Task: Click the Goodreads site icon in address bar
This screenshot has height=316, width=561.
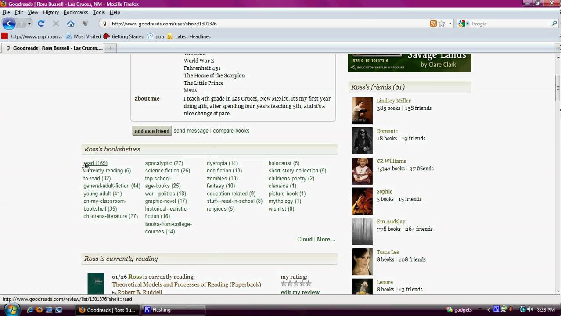Action: pyautogui.click(x=104, y=24)
